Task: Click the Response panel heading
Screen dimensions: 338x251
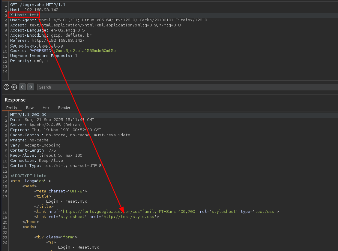Action: 15,100
